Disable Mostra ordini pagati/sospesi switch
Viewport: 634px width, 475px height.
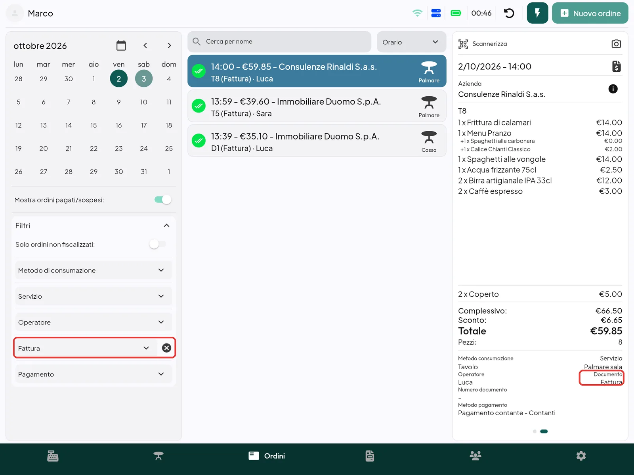[x=163, y=200]
